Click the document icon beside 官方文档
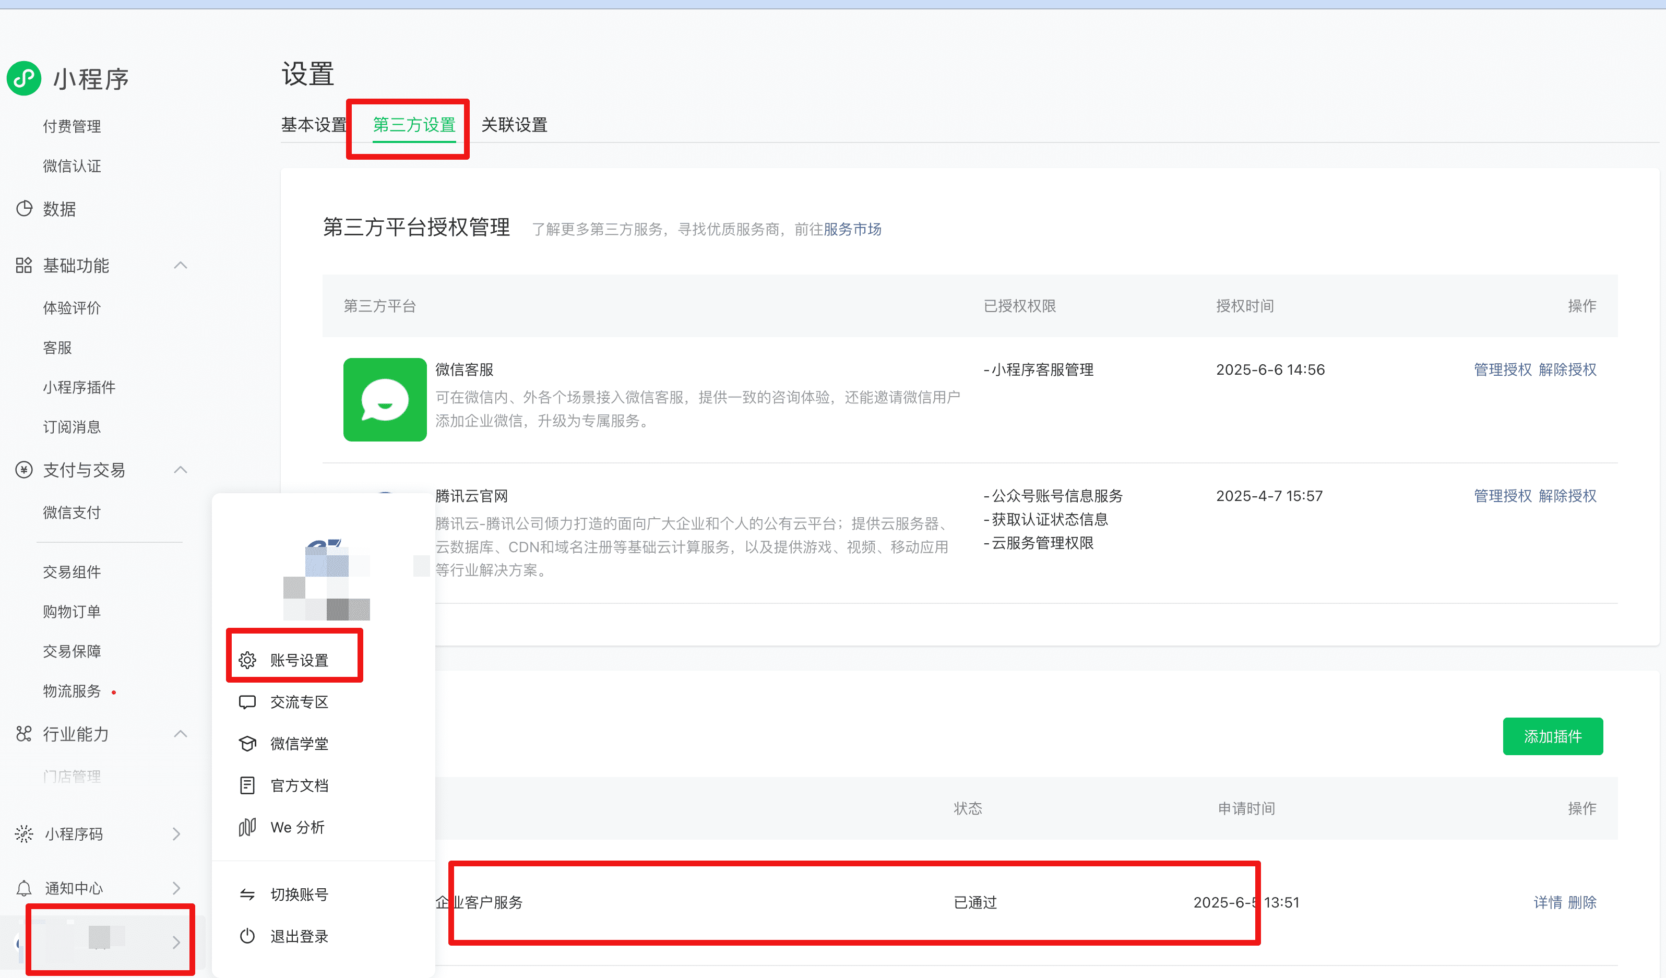 [247, 785]
